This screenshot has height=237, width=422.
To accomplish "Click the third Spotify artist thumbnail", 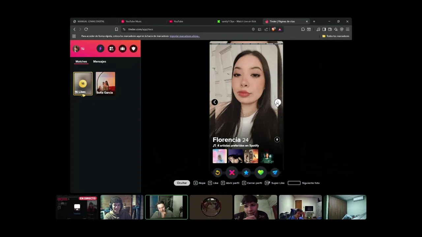I will (251, 156).
